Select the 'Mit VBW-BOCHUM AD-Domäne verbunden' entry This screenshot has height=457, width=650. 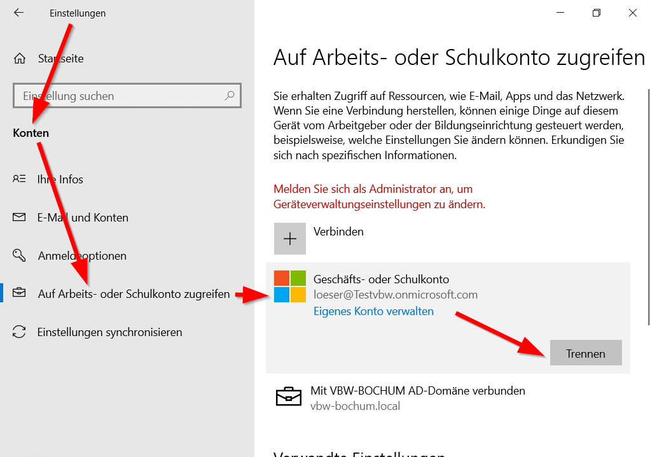point(417,391)
